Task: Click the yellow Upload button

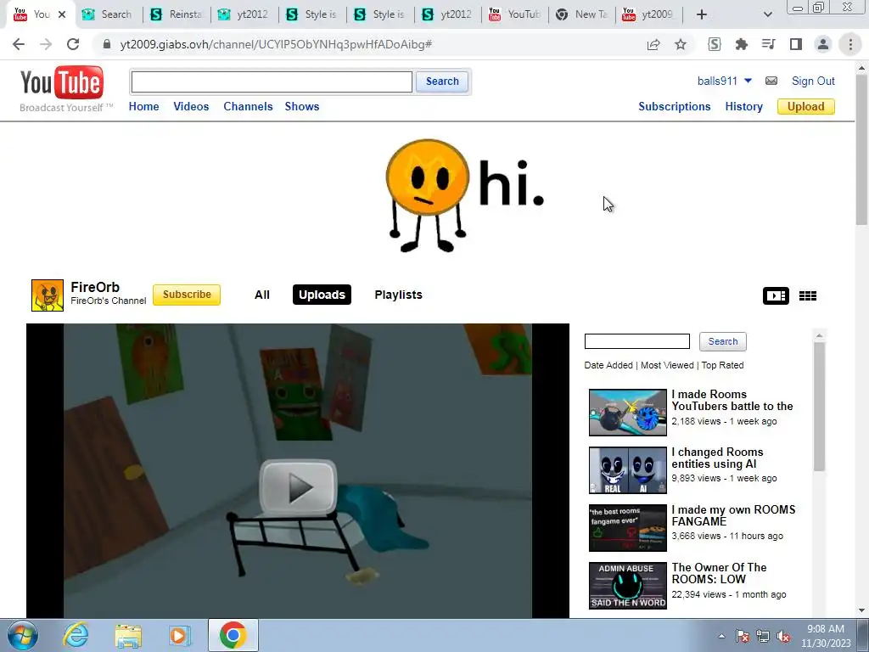Action: pos(806,106)
